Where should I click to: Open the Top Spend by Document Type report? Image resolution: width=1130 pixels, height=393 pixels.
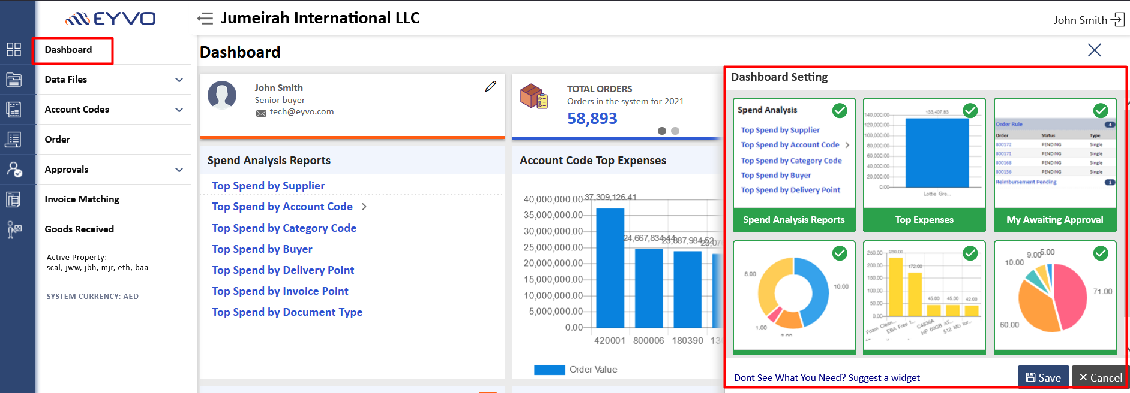(x=287, y=312)
